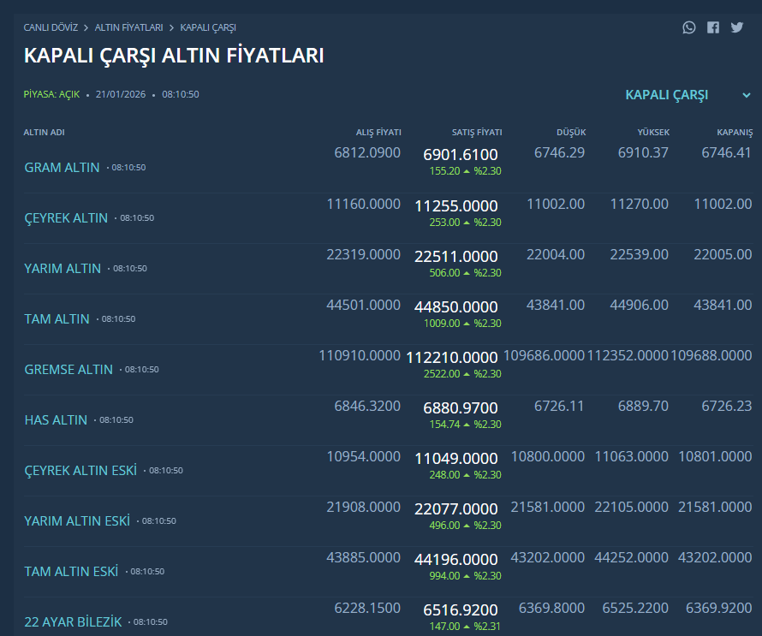Viewport: 762px width, 636px height.
Task: Click Has Altın link
Action: (56, 419)
